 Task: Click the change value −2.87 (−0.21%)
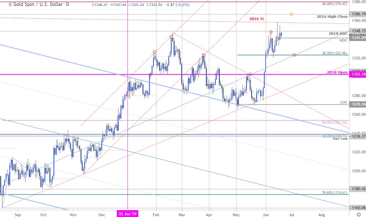click(177, 5)
